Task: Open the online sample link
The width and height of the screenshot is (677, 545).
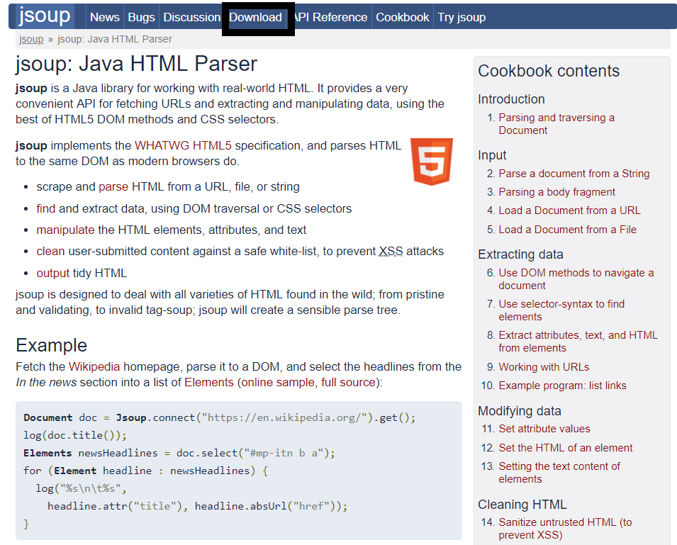Action: tap(278, 382)
